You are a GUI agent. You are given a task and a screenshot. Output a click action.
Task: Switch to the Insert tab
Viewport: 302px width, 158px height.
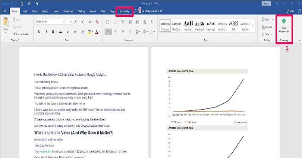click(x=25, y=11)
